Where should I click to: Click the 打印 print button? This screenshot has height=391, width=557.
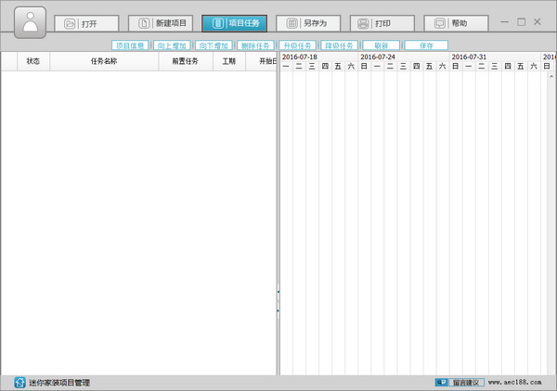click(382, 23)
